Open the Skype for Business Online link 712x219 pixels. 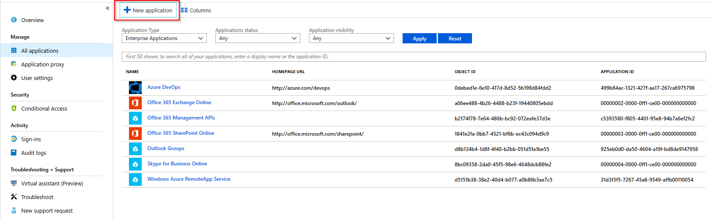[x=177, y=164]
